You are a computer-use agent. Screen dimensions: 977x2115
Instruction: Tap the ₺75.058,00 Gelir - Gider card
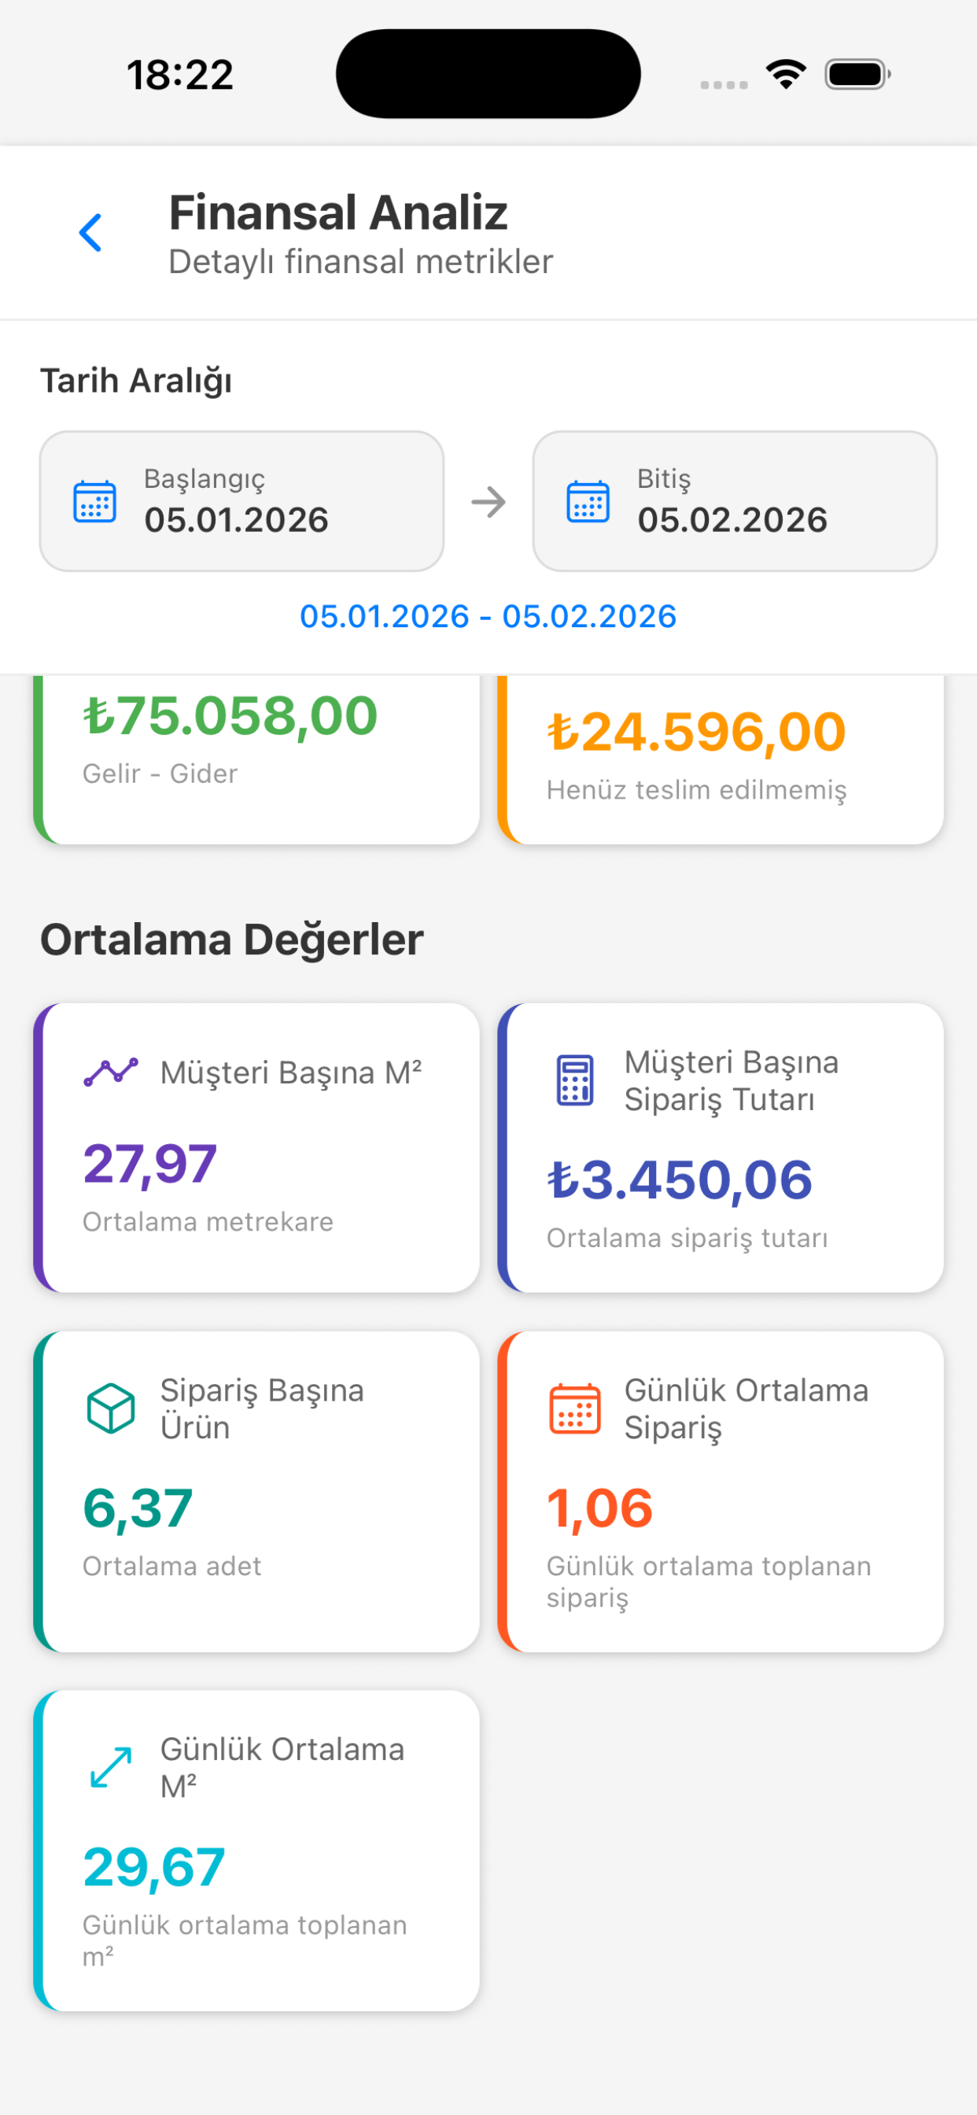point(256,759)
